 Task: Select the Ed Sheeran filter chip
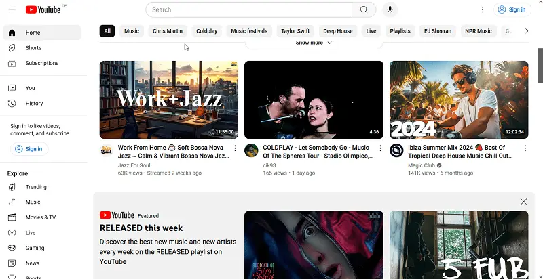tap(438, 31)
